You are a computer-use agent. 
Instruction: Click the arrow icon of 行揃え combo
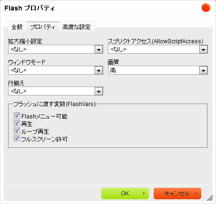tap(98, 91)
